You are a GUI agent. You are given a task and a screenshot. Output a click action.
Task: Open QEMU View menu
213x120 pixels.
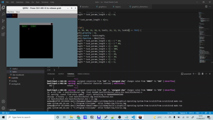[x=18, y=12]
